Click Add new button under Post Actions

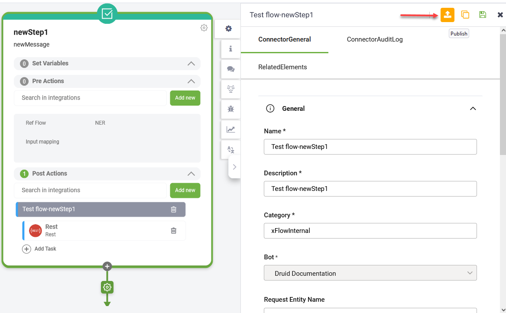click(x=185, y=190)
